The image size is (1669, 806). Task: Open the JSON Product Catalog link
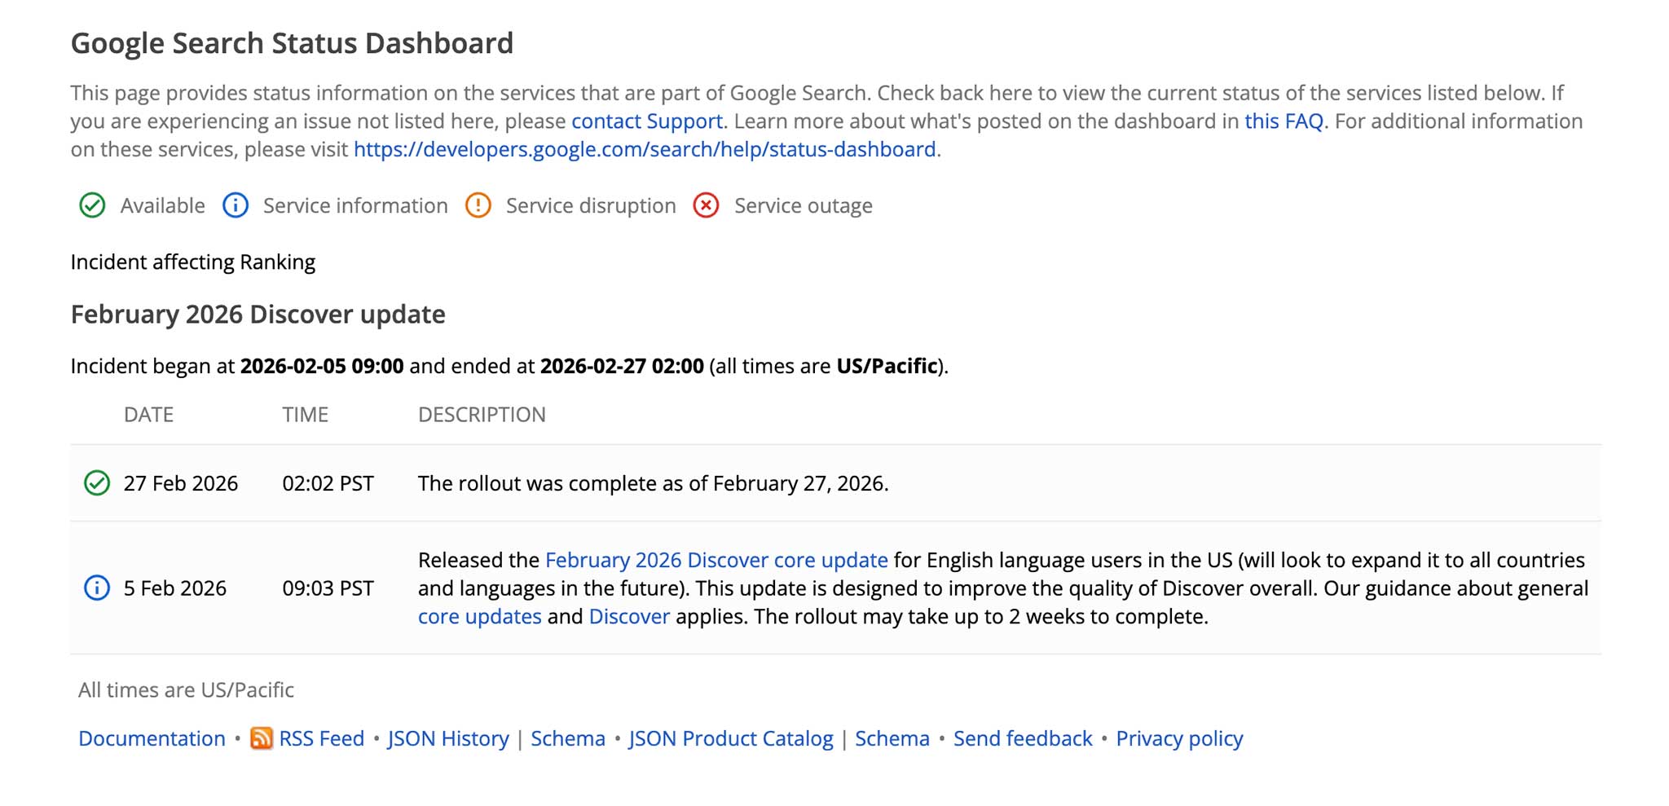tap(731, 738)
